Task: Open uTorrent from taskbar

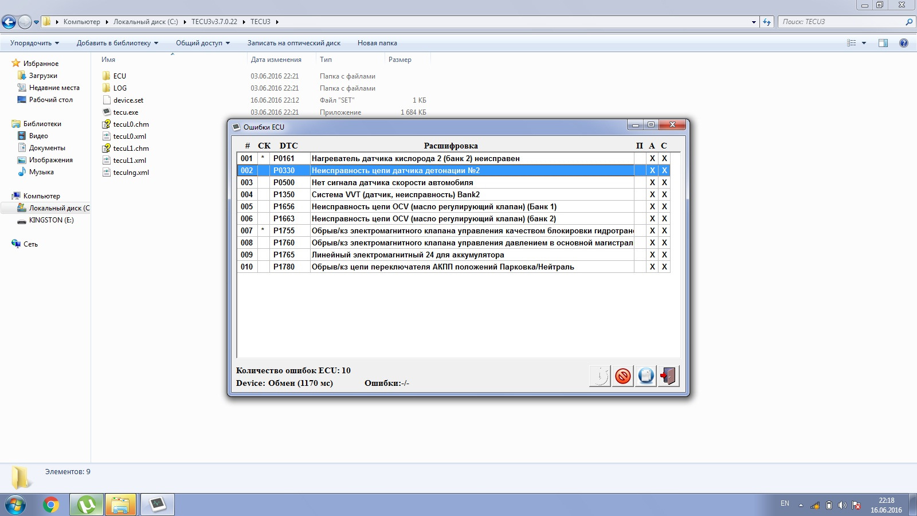Action: pos(87,505)
